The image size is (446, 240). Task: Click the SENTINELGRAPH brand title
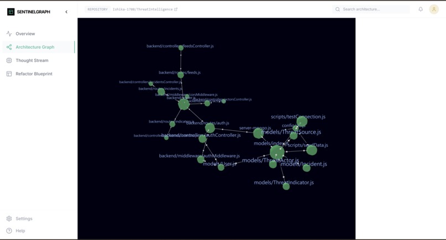coord(33,12)
